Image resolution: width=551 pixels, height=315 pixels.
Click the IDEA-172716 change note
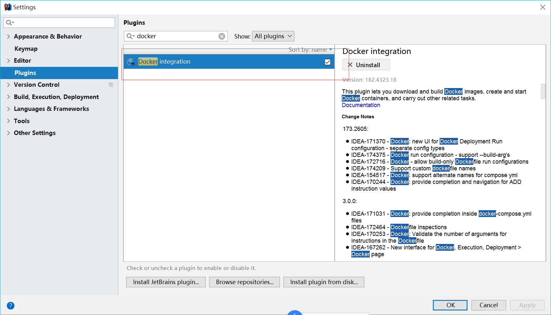[440, 162]
